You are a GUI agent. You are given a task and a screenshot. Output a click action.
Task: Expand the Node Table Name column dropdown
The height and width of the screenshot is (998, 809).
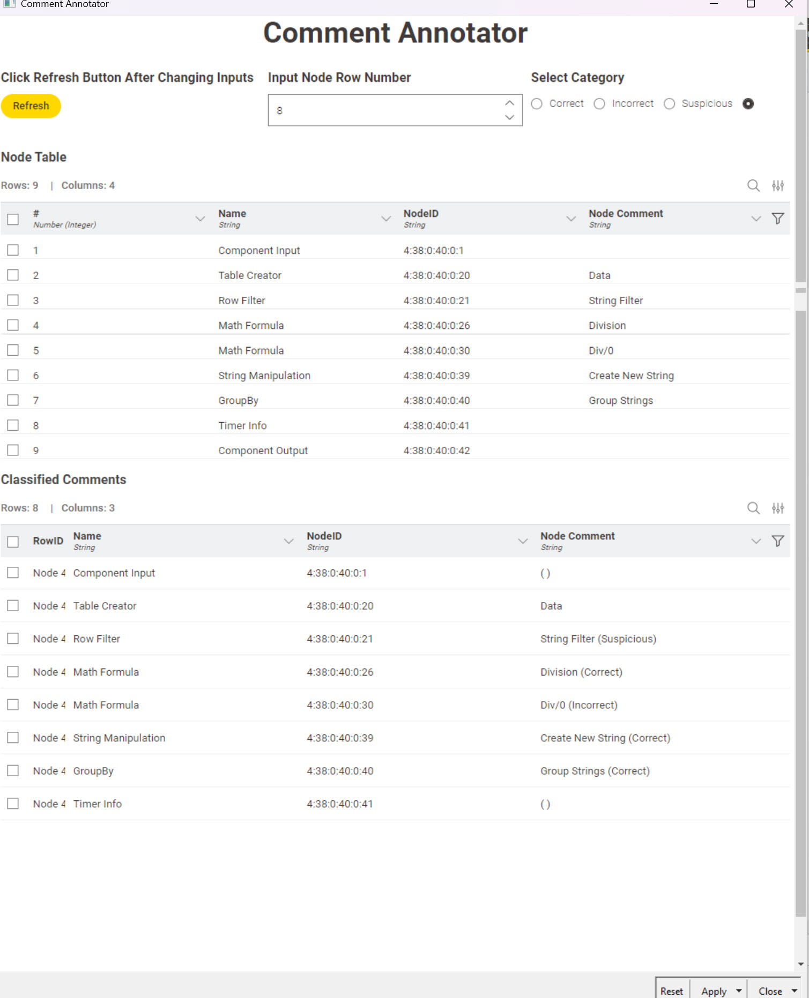coord(385,219)
